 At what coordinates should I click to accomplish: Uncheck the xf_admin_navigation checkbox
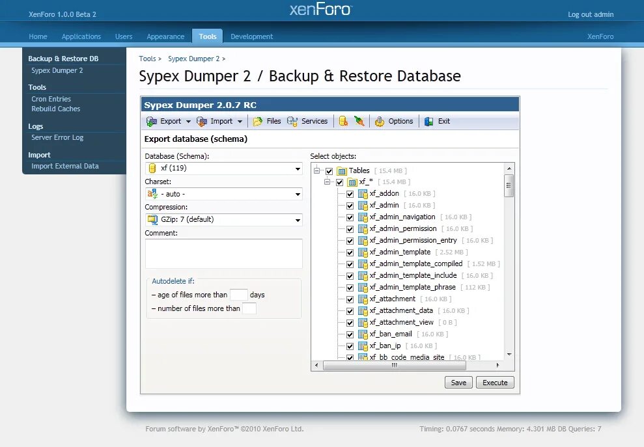click(350, 217)
